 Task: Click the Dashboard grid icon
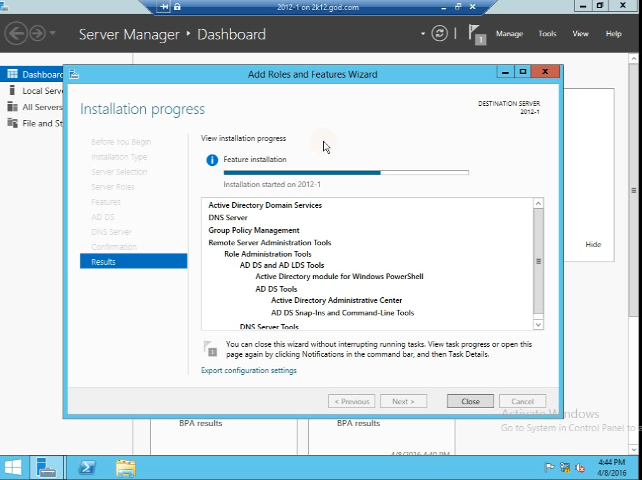point(13,74)
